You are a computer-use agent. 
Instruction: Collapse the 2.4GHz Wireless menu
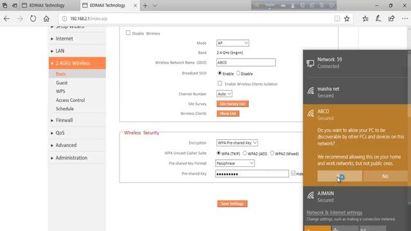(77, 63)
